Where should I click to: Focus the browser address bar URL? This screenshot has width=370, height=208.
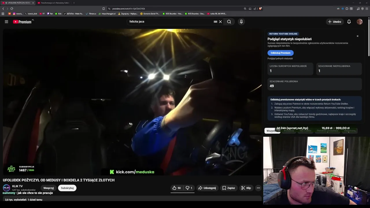tap(129, 9)
